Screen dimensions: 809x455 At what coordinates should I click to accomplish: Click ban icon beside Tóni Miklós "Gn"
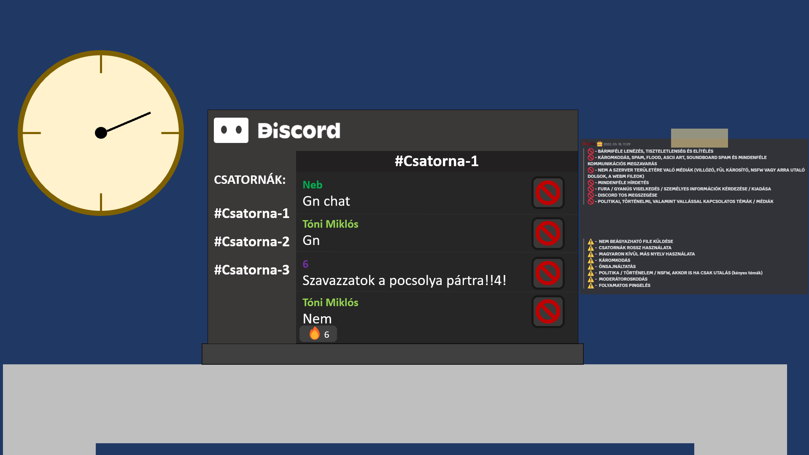(x=548, y=233)
